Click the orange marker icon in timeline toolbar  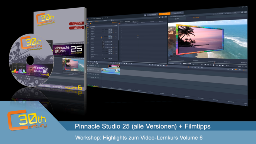click(x=166, y=66)
